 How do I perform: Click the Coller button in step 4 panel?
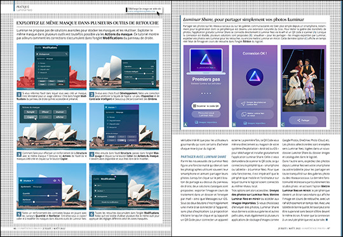pos(122,140)
